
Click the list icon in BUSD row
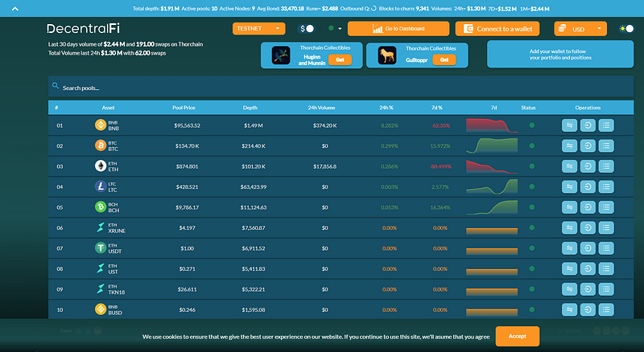(606, 309)
